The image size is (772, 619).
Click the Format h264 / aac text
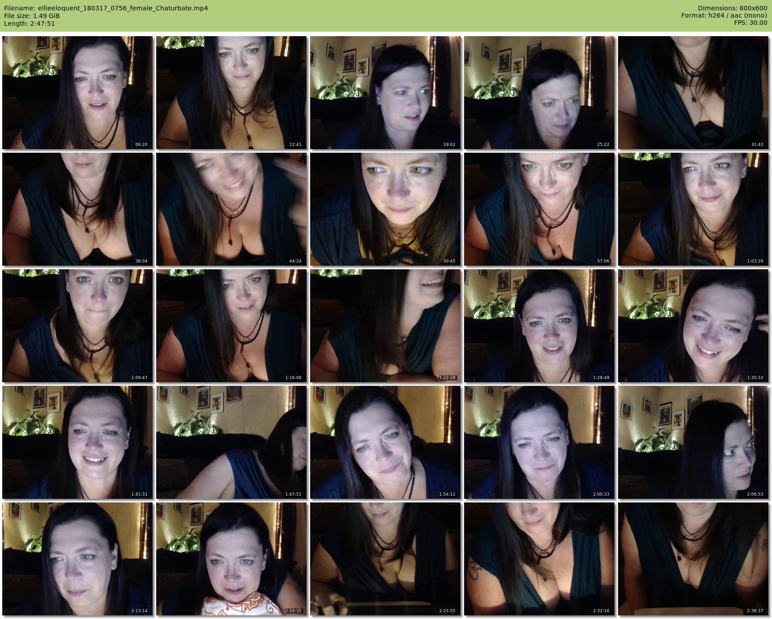pos(724,16)
